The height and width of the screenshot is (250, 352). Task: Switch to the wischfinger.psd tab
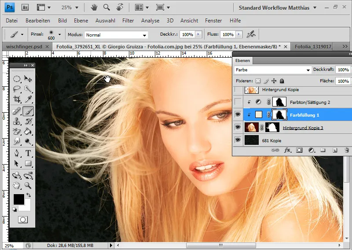click(24, 47)
